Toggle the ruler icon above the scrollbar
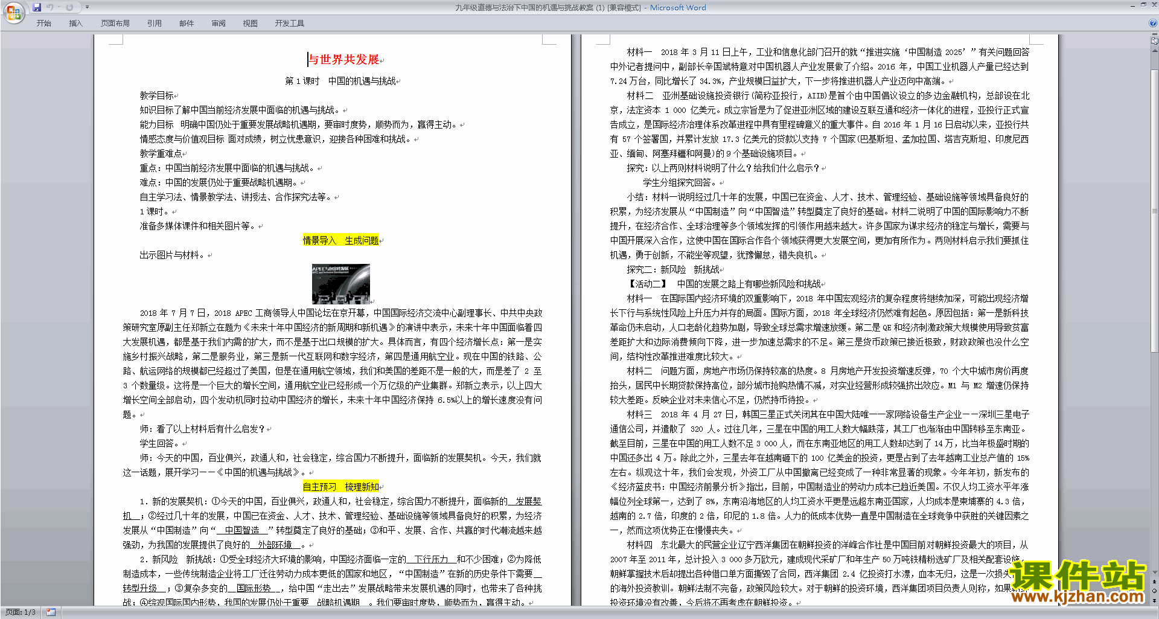The height and width of the screenshot is (619, 1159). [1155, 41]
